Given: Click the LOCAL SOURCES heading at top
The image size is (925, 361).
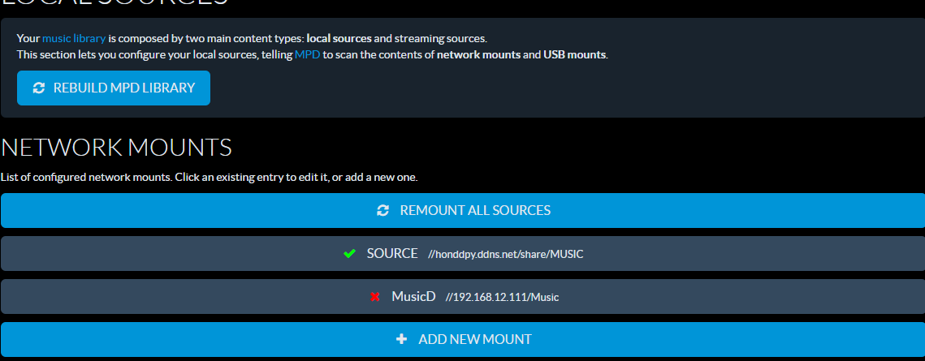Looking at the screenshot, I should [115, 2].
